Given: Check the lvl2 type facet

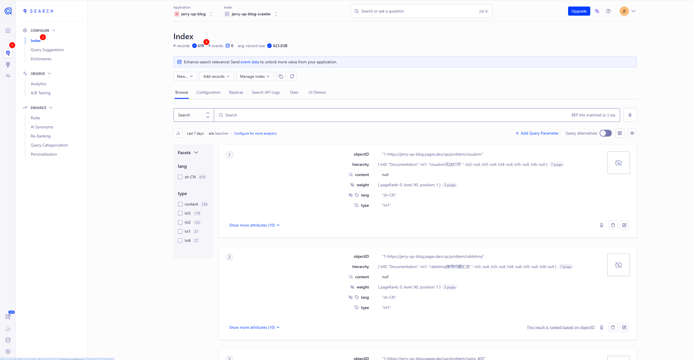Looking at the screenshot, I should 180,222.
